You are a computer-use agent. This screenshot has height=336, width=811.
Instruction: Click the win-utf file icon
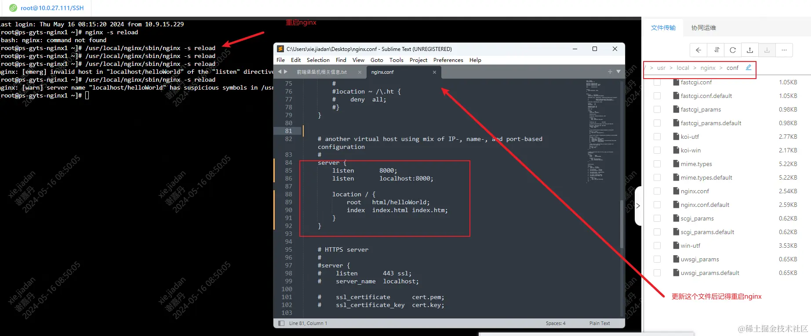point(676,246)
